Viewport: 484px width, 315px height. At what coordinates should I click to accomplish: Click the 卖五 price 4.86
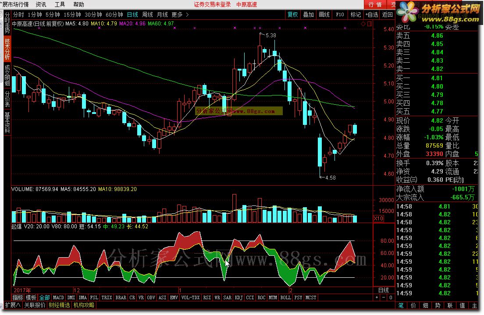click(x=437, y=36)
